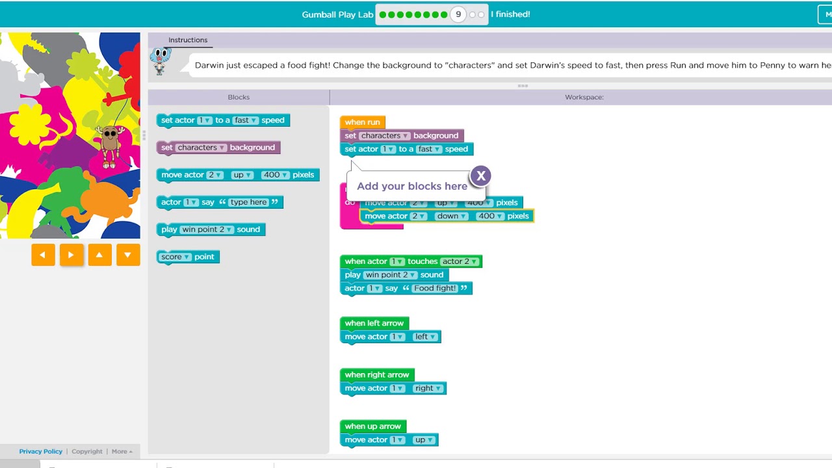The width and height of the screenshot is (832, 468).
Task: Open fast speed dropdown in toolbox block
Action: point(246,120)
